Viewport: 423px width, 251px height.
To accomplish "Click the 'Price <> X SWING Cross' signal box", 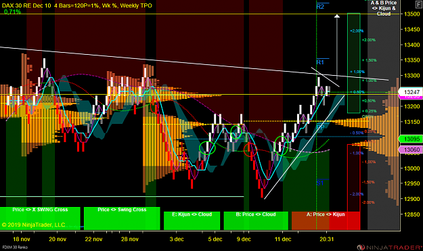I will pyautogui.click(x=40, y=219).
